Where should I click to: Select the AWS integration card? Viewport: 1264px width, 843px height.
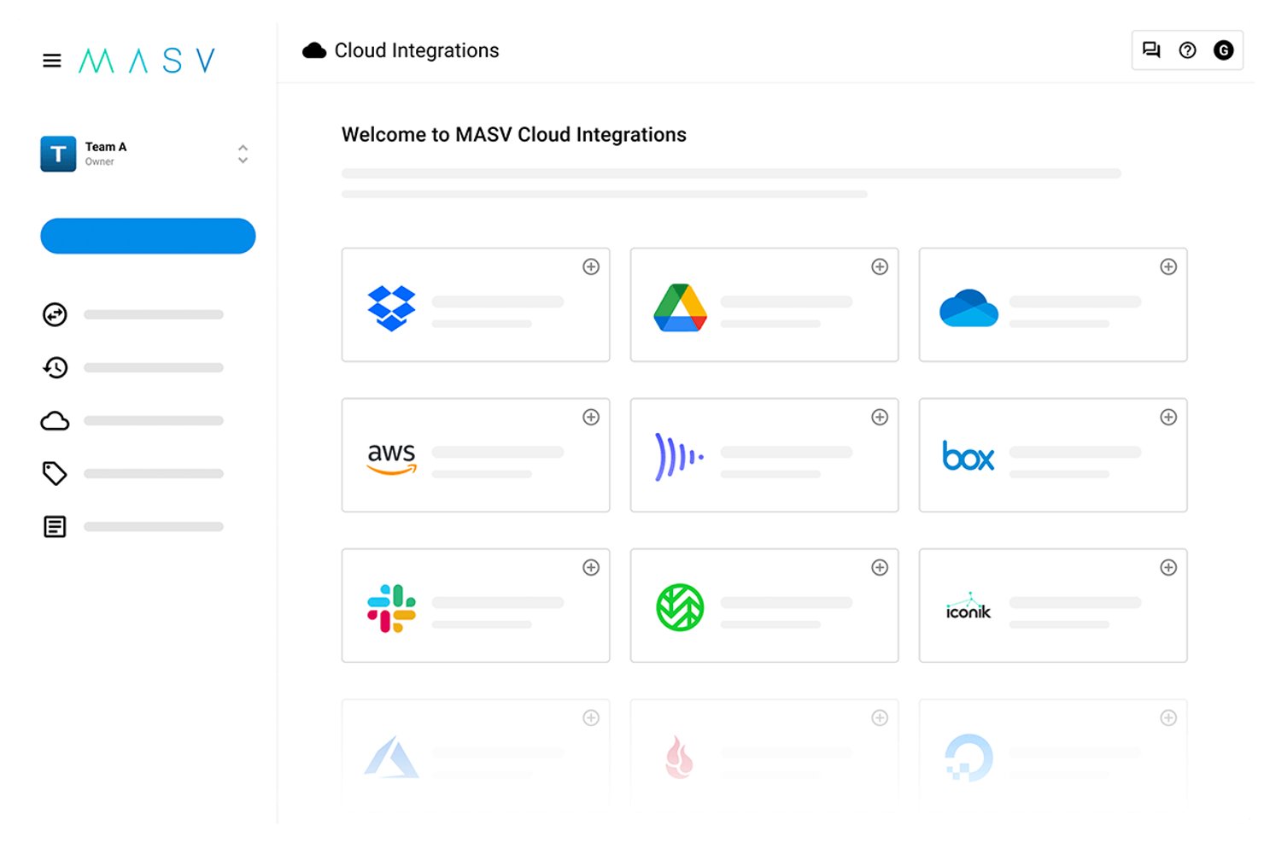[476, 455]
